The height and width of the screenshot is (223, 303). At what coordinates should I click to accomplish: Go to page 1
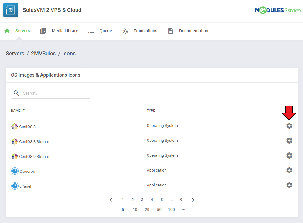pyautogui.click(x=123, y=200)
